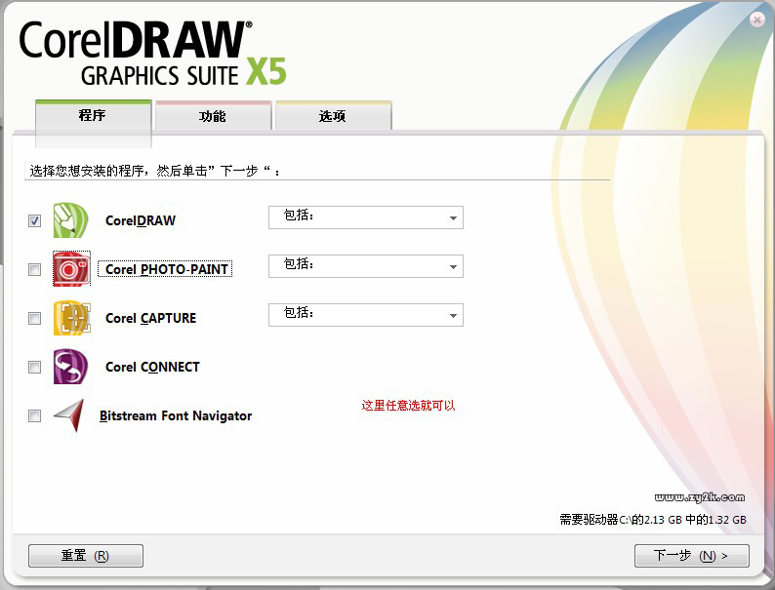Enable the Corel PHOTO-PAINT checkbox
The width and height of the screenshot is (775, 590).
(34, 269)
